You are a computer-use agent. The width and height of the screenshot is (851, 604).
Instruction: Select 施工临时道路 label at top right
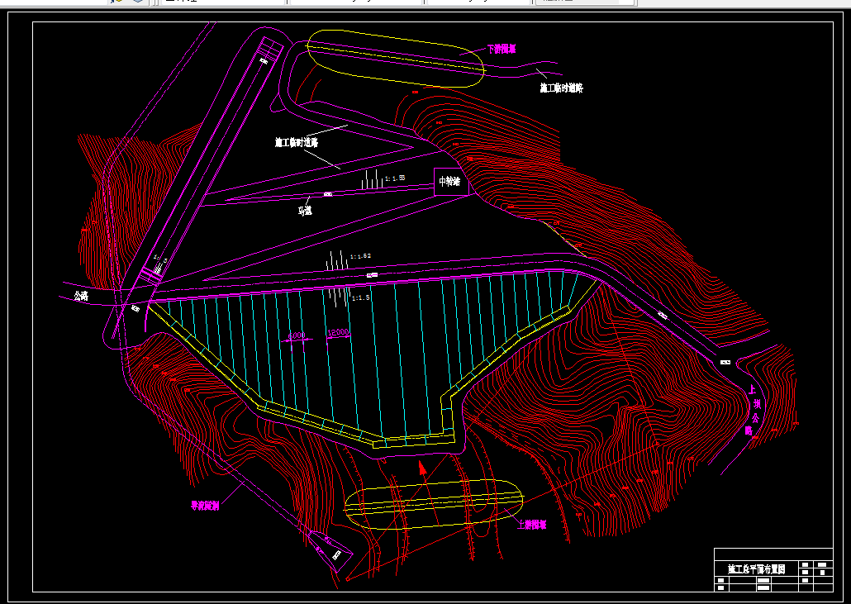point(561,88)
